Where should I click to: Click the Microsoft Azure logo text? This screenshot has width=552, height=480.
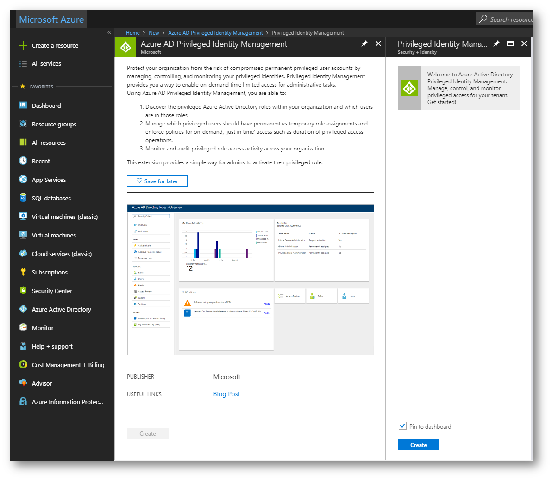pyautogui.click(x=51, y=19)
